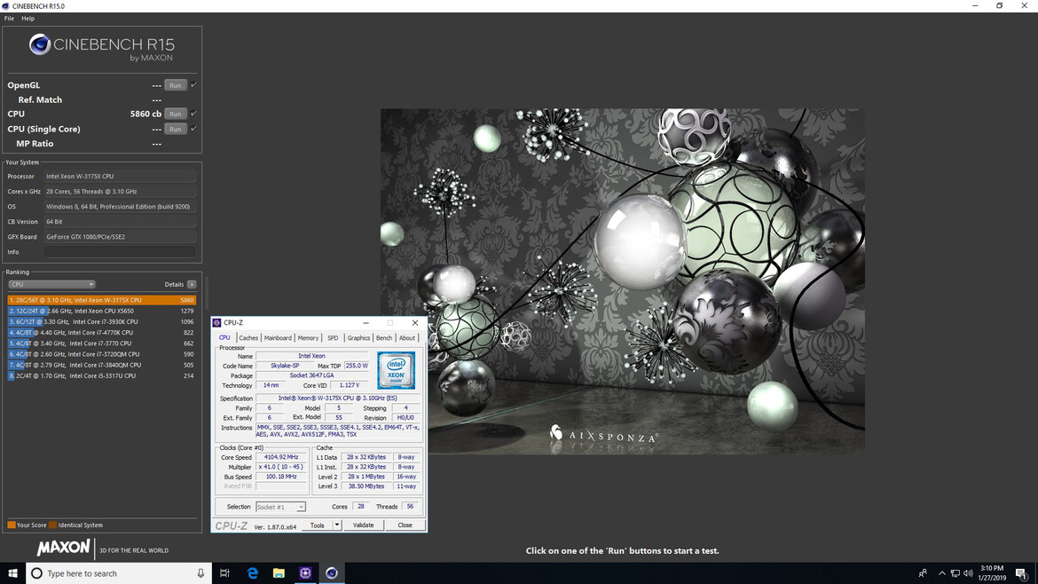Open the Ranking CPU dropdown
Image resolution: width=1038 pixels, height=584 pixels.
click(x=51, y=285)
